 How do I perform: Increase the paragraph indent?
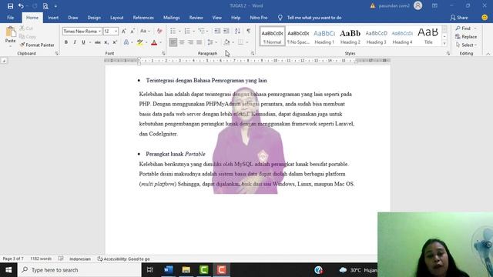point(226,31)
